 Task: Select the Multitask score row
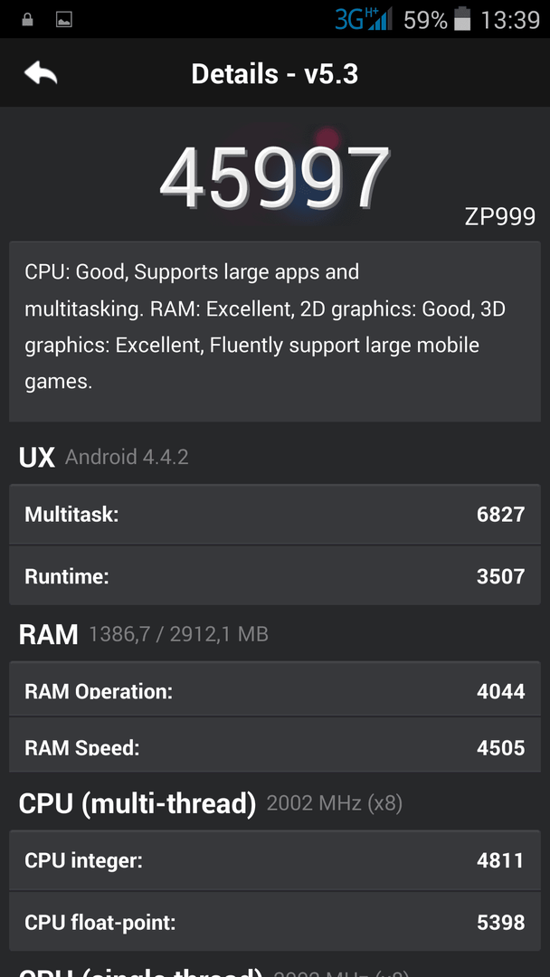pyautogui.click(x=275, y=514)
